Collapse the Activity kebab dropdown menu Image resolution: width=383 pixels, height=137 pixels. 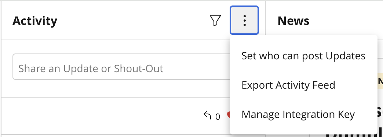244,20
